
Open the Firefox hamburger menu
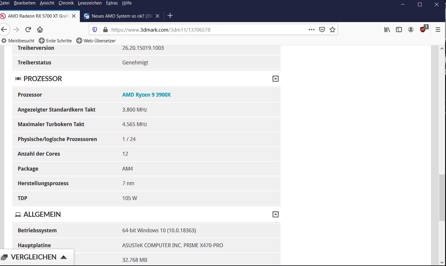tap(438, 30)
